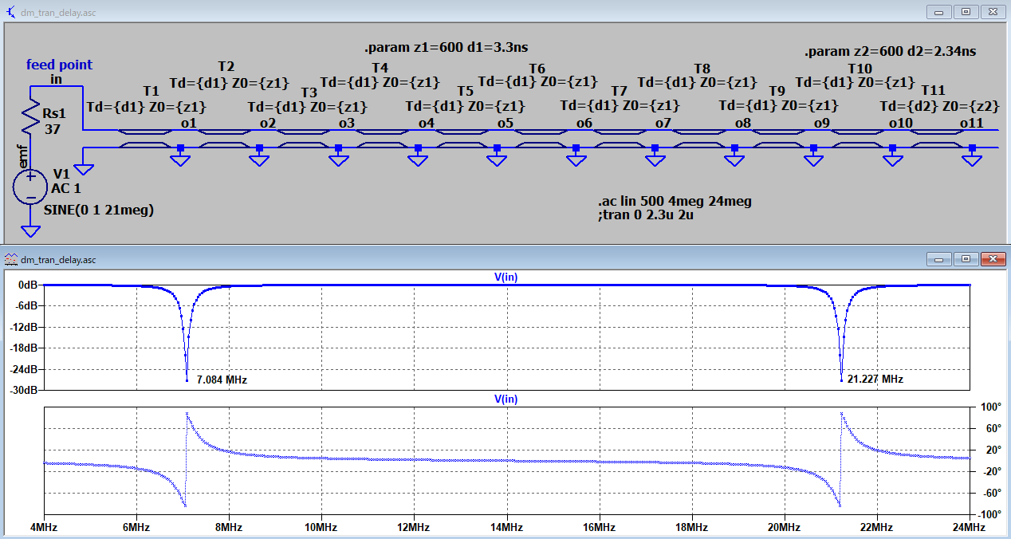This screenshot has width=1011, height=539.
Task: Click the -30dB magnitude axis label
Action: pos(24,390)
